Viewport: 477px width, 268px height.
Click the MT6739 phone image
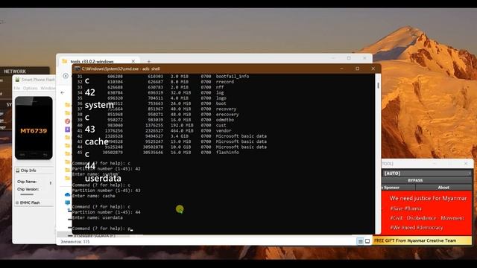tap(34, 128)
